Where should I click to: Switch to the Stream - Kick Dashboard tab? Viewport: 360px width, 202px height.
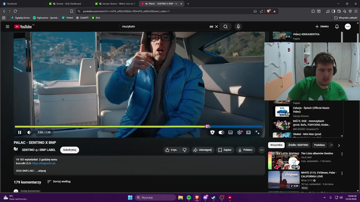click(x=69, y=4)
